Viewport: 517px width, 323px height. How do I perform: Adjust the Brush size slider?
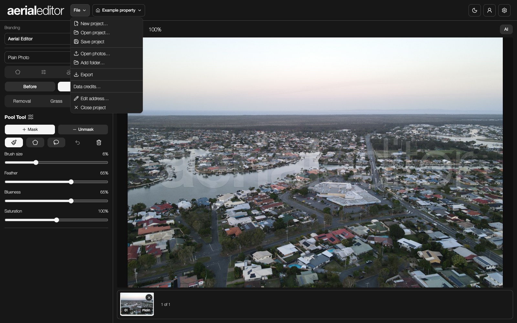56,162
